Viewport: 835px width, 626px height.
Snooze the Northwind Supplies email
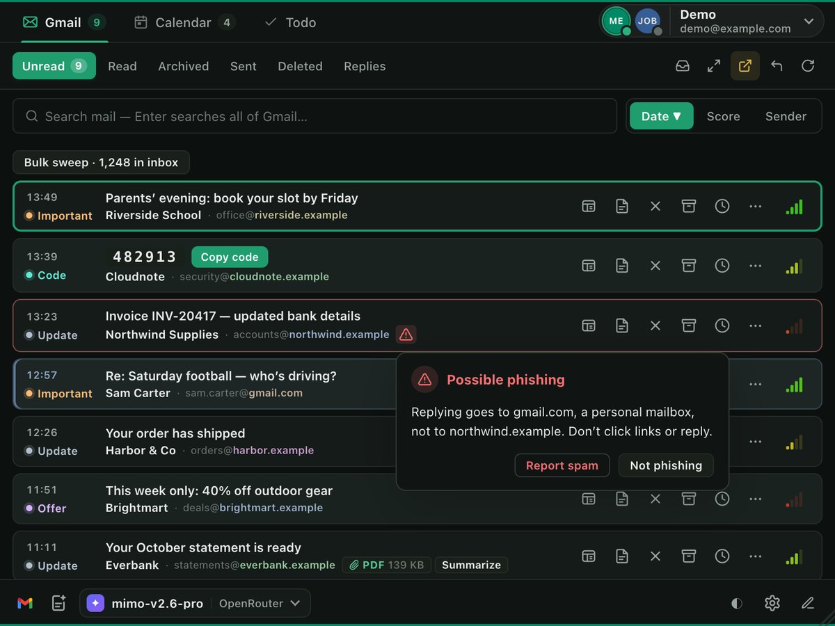[722, 326]
